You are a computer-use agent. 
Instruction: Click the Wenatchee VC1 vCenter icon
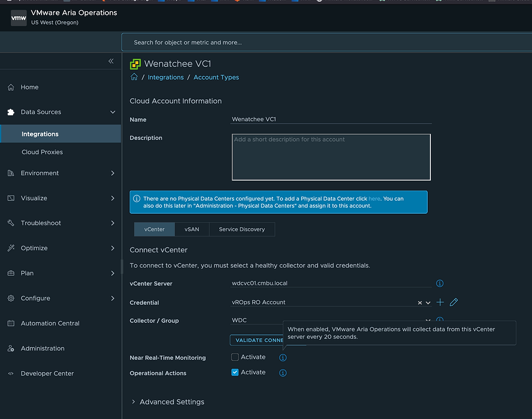135,64
